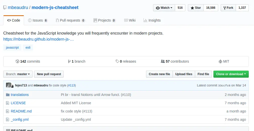Image resolution: width=254 pixels, height=131 pixels.
Task: Open the Clone or download dropdown
Action: 231,74
